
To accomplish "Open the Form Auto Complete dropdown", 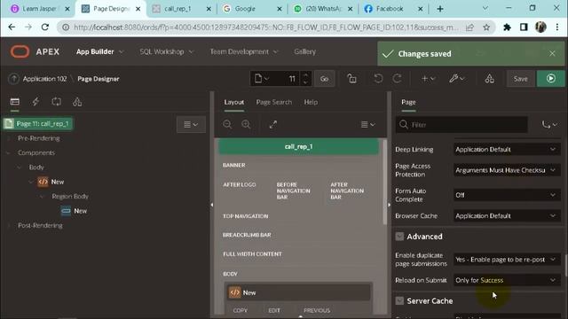I will pyautogui.click(x=507, y=195).
